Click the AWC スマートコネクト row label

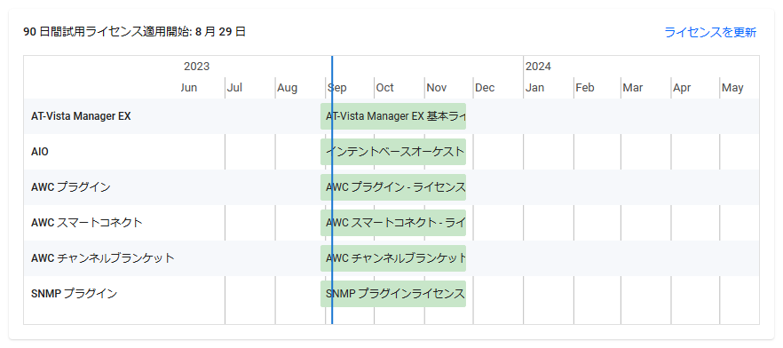(x=86, y=223)
